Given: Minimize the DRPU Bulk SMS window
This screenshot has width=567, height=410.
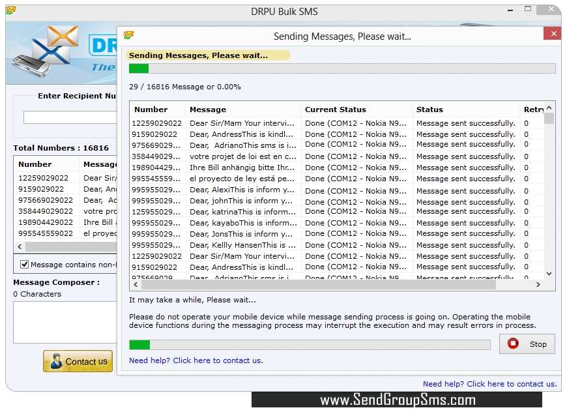Looking at the screenshot, I should [x=510, y=10].
